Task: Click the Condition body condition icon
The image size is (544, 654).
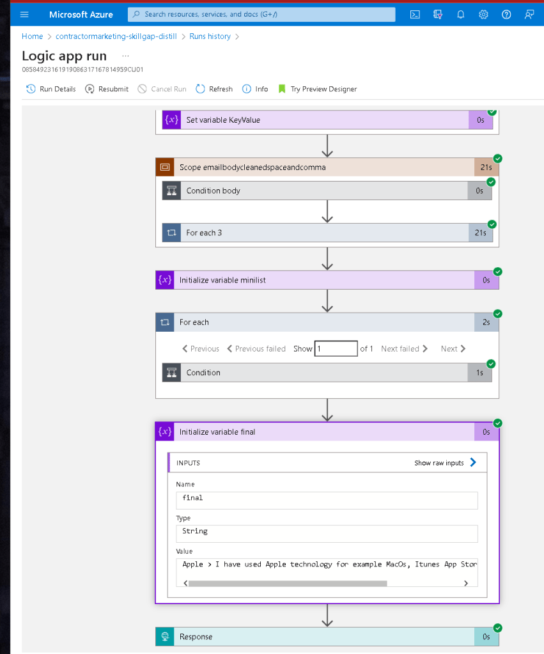Action: click(x=171, y=191)
